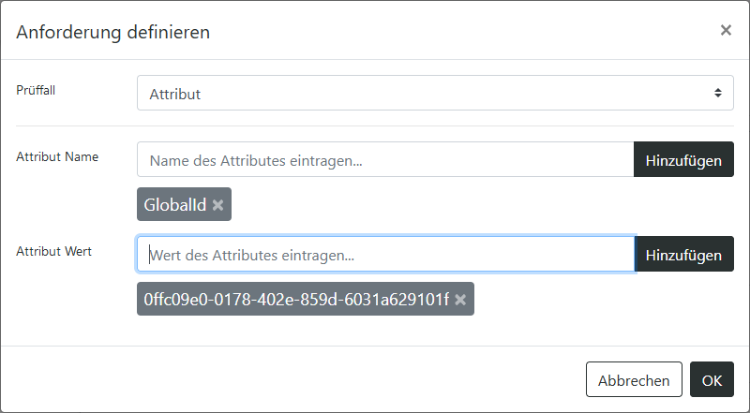The width and height of the screenshot is (750, 413).
Task: Click the Attribut Wert label
Action: click(x=54, y=251)
